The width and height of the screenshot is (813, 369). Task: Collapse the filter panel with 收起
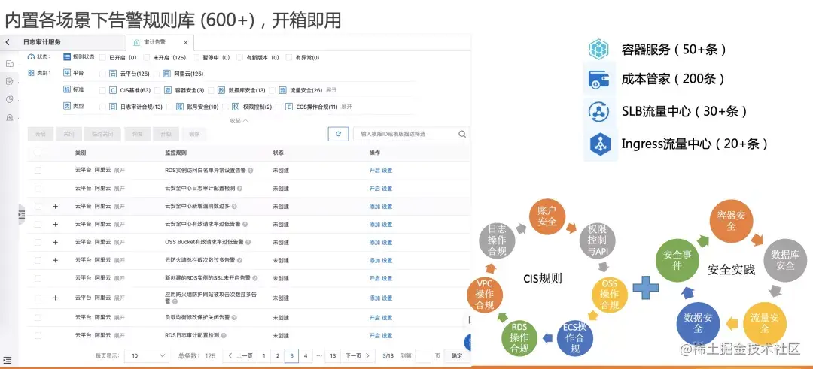tap(239, 120)
